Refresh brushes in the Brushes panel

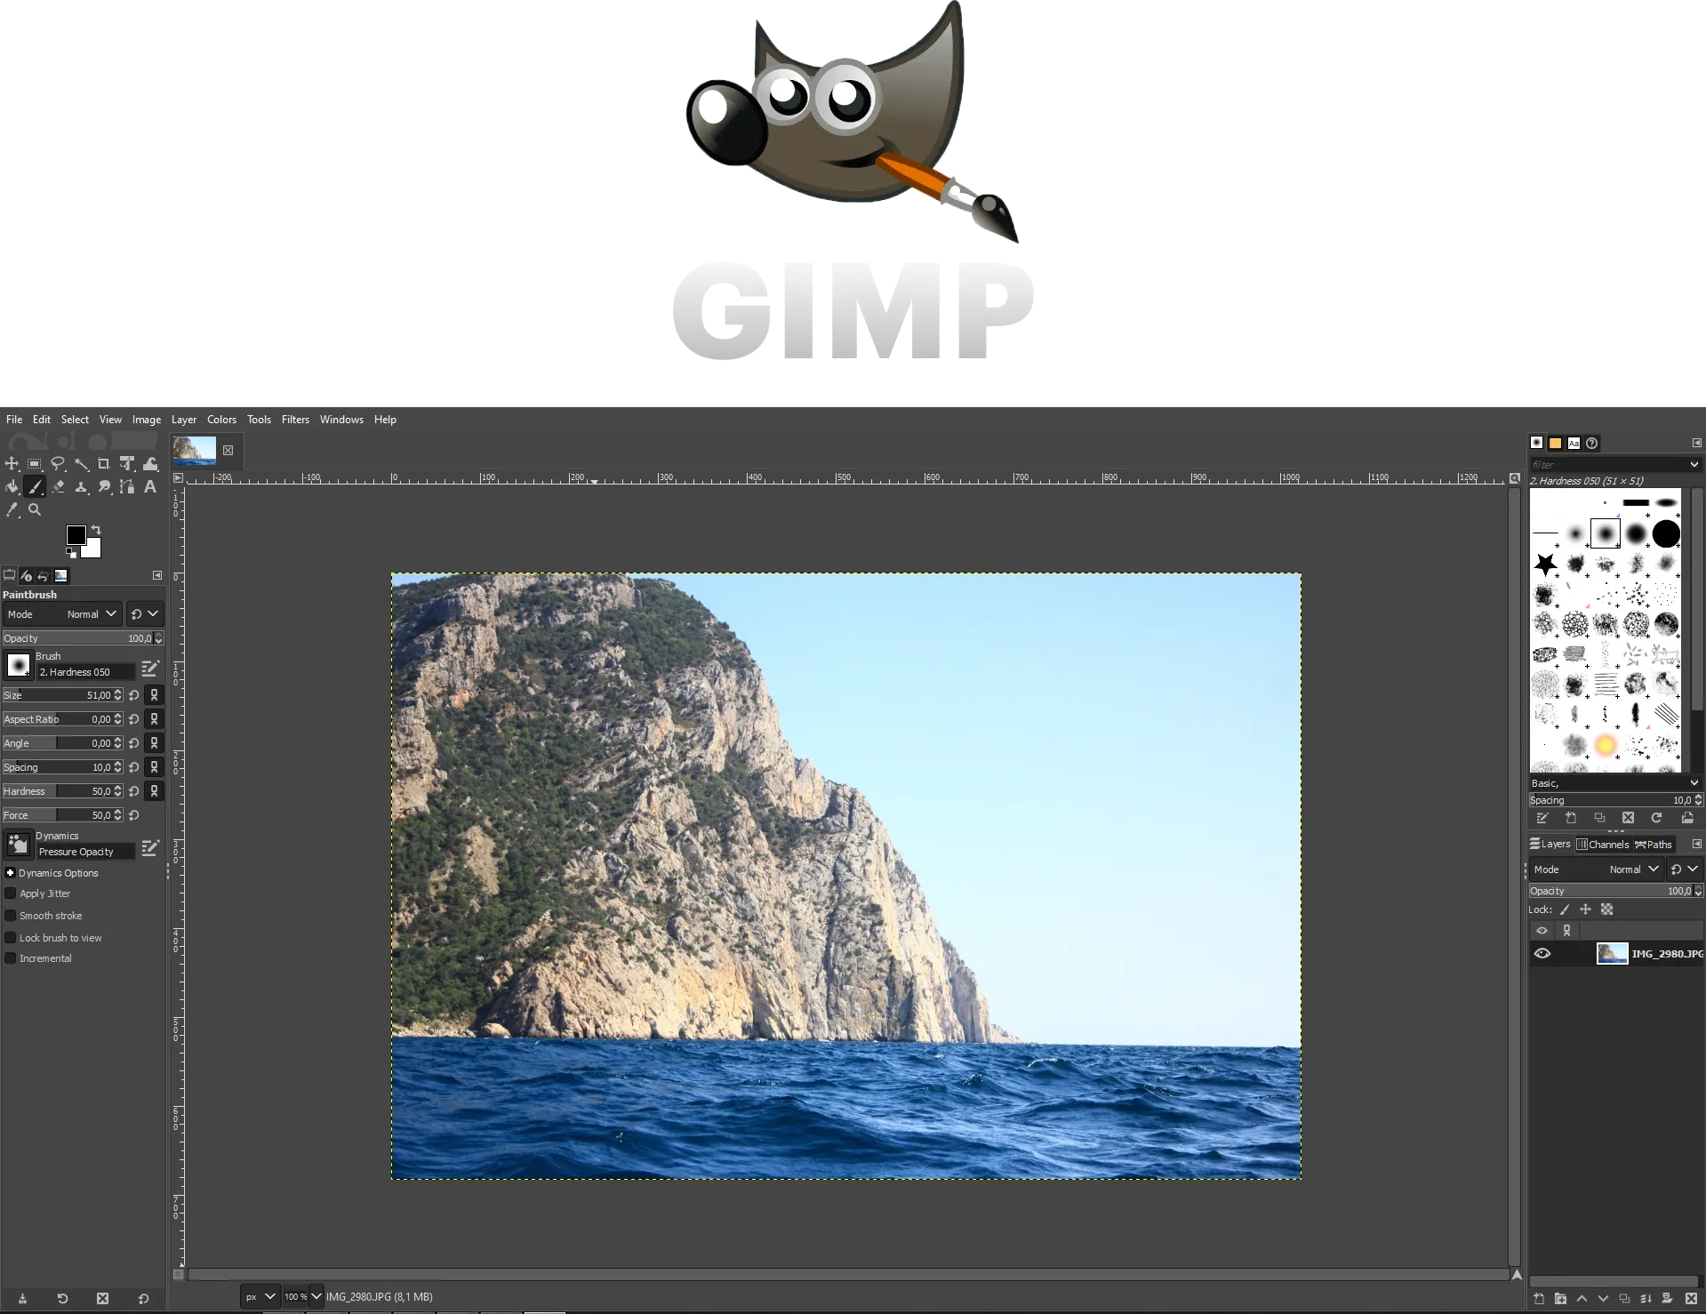point(1656,818)
